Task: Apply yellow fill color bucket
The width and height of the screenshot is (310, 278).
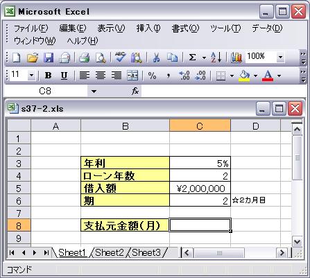Action: [x=244, y=76]
